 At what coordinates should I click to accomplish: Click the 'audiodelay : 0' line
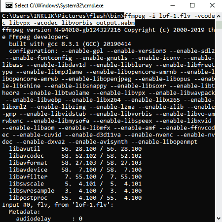[x=49, y=219]
